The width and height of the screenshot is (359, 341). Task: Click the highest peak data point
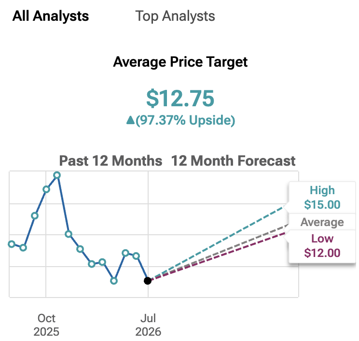tap(57, 175)
